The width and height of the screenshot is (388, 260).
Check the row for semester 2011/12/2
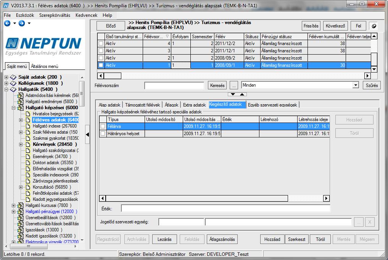pos(101,44)
